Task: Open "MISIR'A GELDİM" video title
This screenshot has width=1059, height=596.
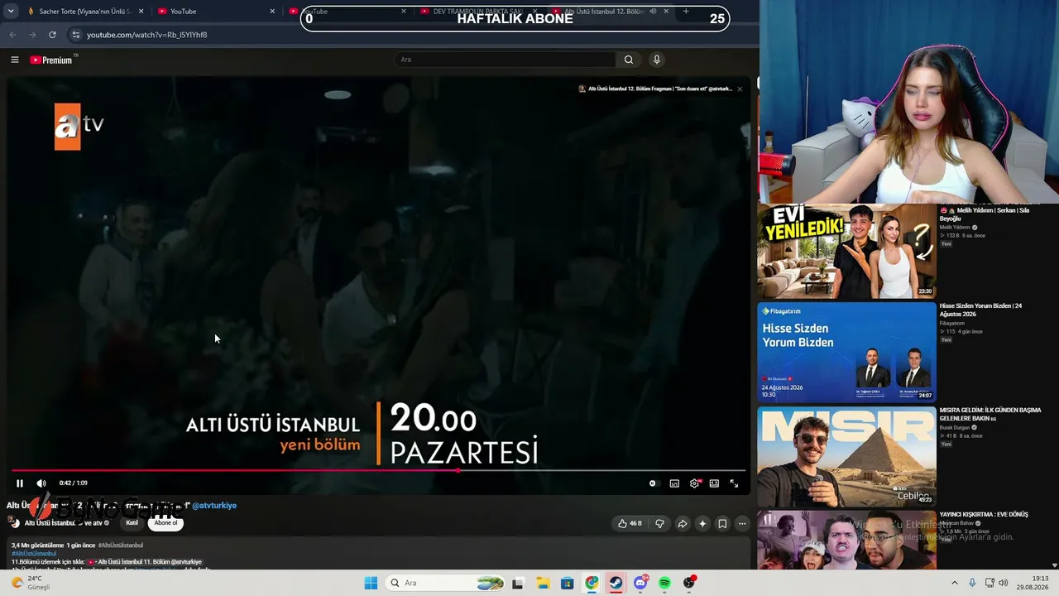Action: click(990, 414)
